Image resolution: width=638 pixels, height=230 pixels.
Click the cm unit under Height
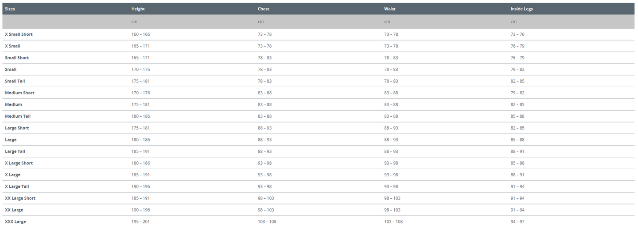pos(134,22)
